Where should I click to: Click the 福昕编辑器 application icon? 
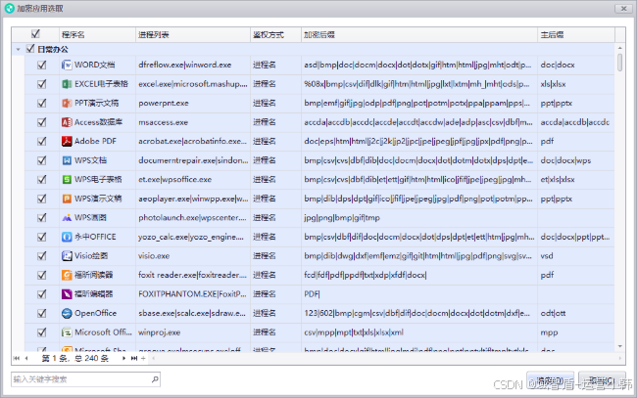coord(67,293)
